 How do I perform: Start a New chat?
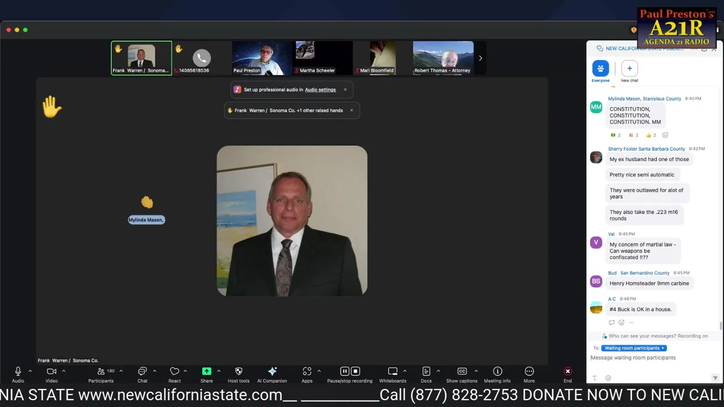click(630, 71)
